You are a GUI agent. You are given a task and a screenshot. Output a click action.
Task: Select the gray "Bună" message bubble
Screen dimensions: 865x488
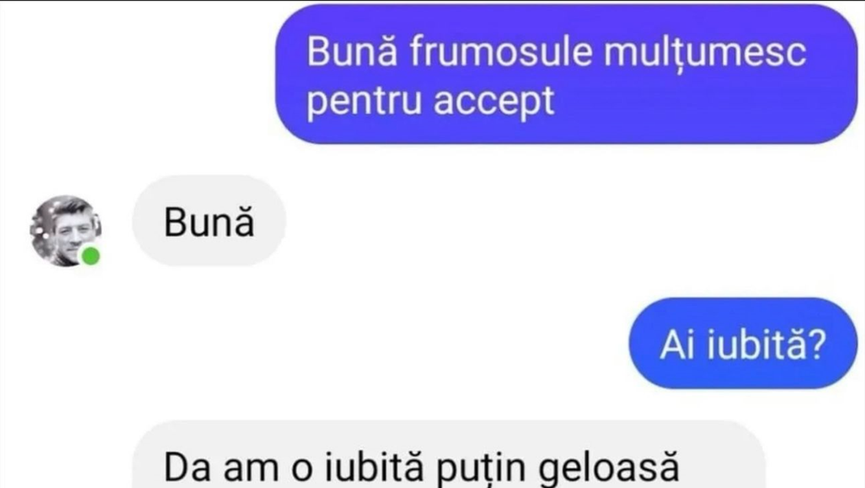(x=209, y=221)
